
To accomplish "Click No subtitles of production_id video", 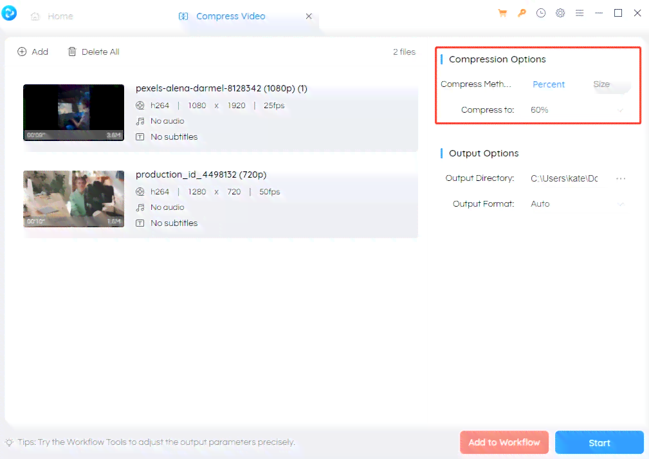I will pyautogui.click(x=174, y=223).
